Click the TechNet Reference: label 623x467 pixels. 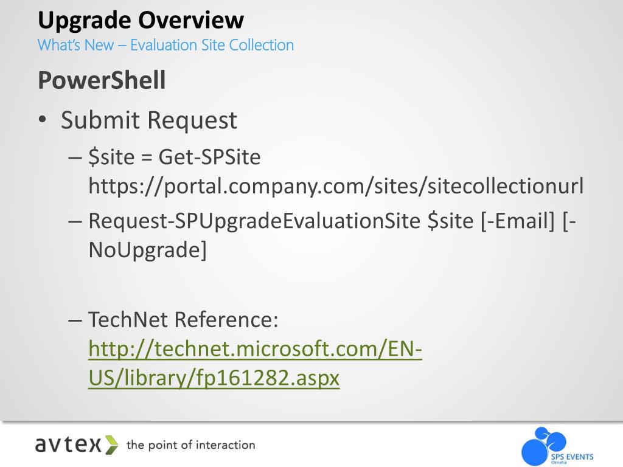click(183, 319)
